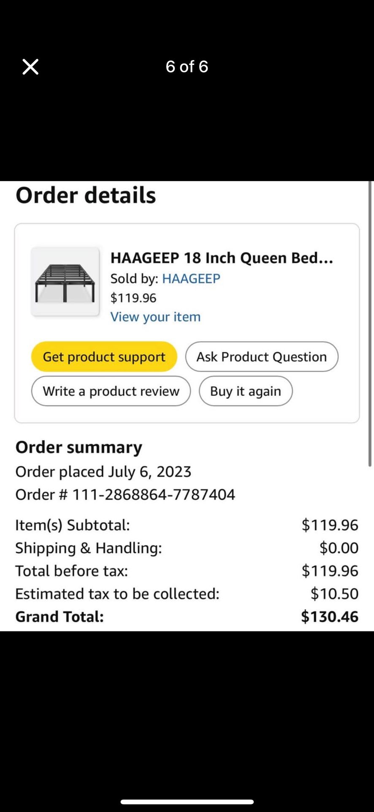Click the $119.96 price under the seller name
374x812 pixels.
click(133, 298)
